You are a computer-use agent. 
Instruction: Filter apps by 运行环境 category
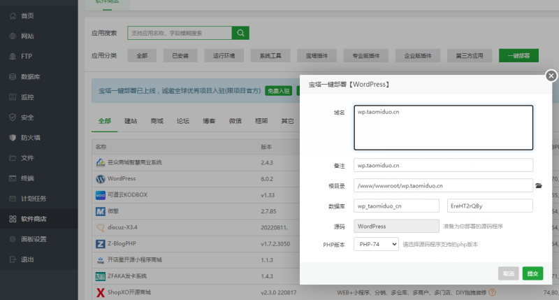(224, 56)
